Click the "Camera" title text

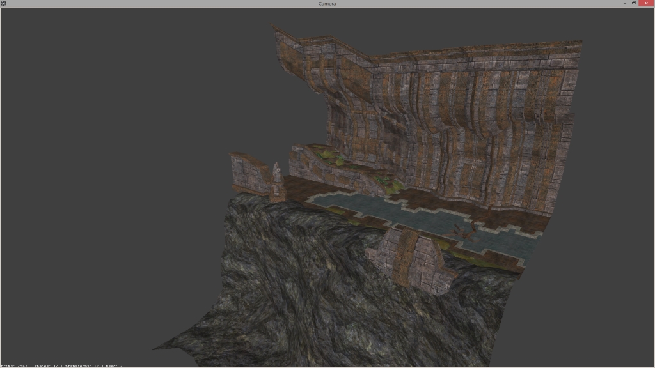pyautogui.click(x=327, y=4)
